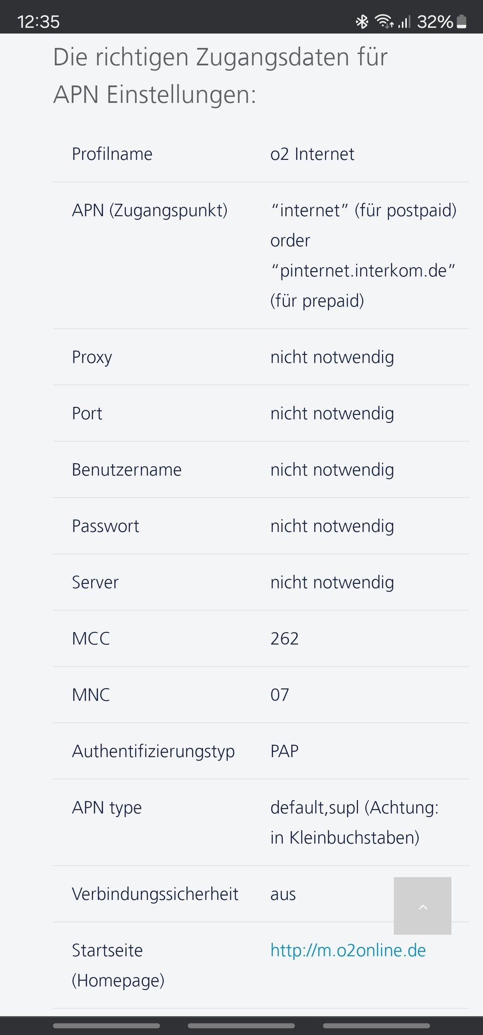Click the PAP authentication type value

[284, 751]
